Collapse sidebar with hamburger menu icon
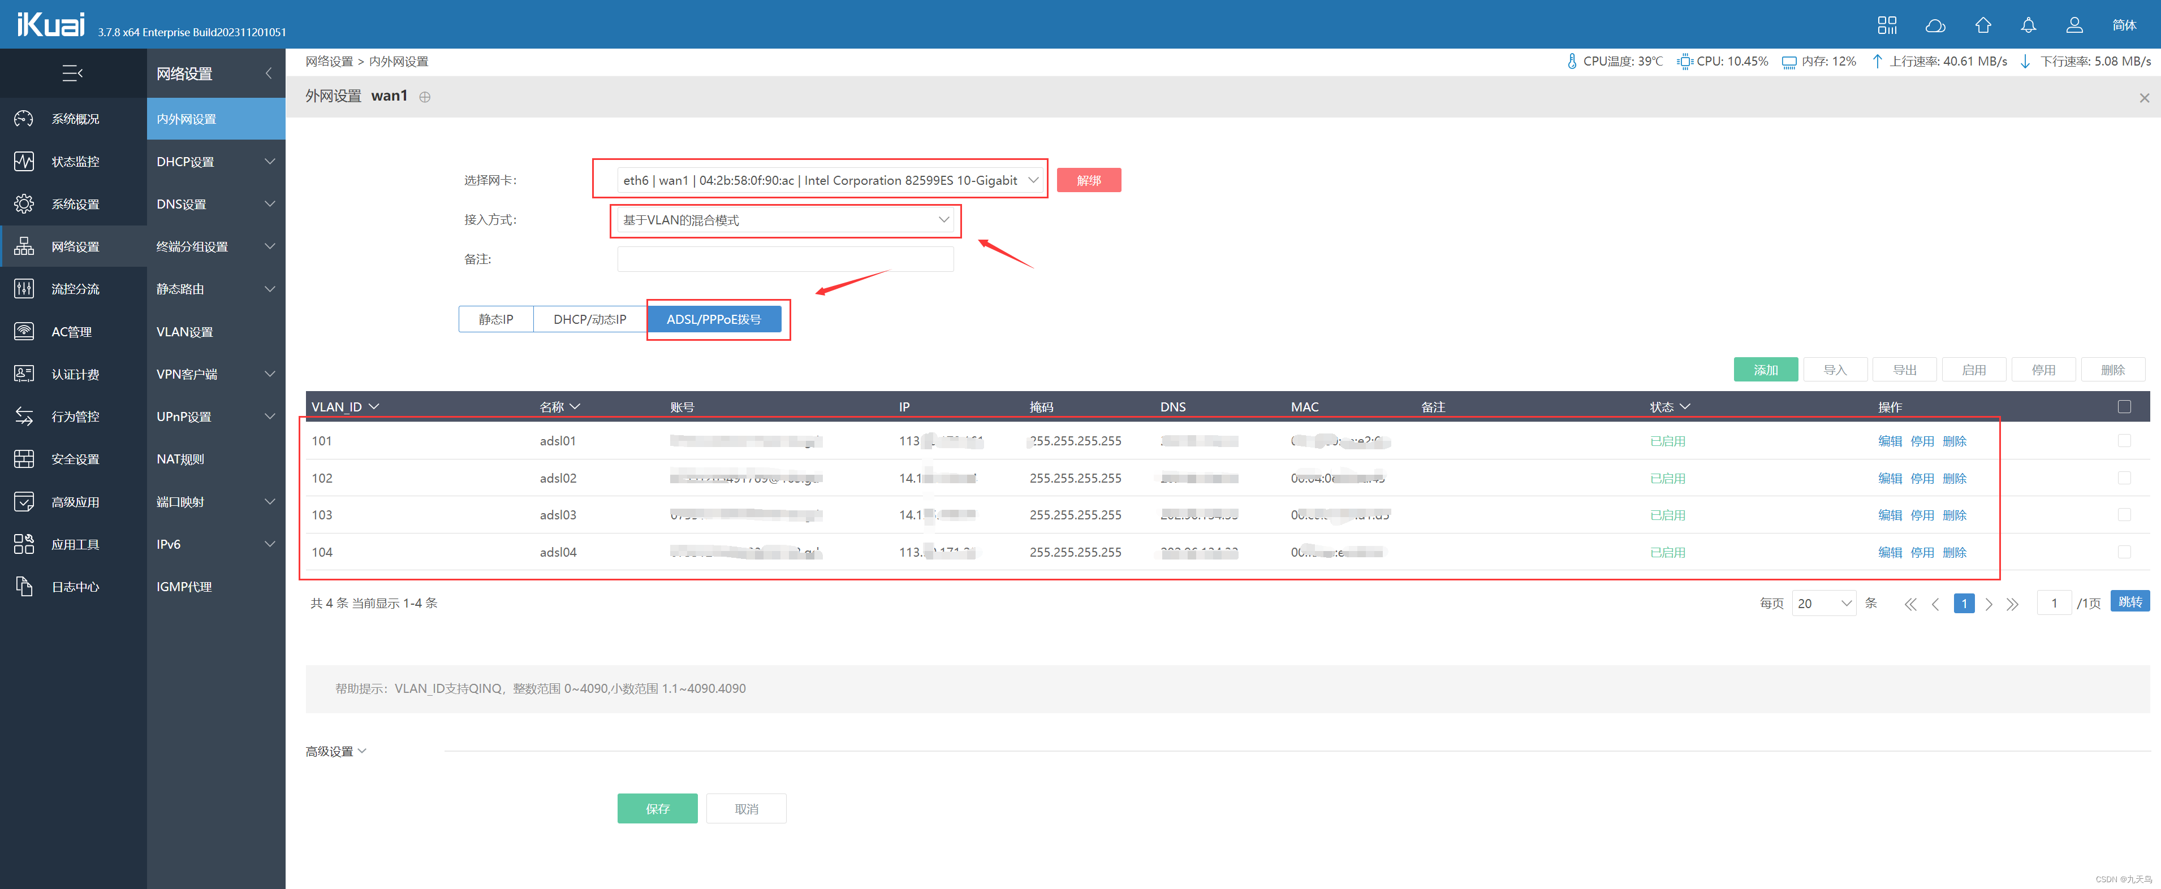The height and width of the screenshot is (889, 2161). click(72, 74)
